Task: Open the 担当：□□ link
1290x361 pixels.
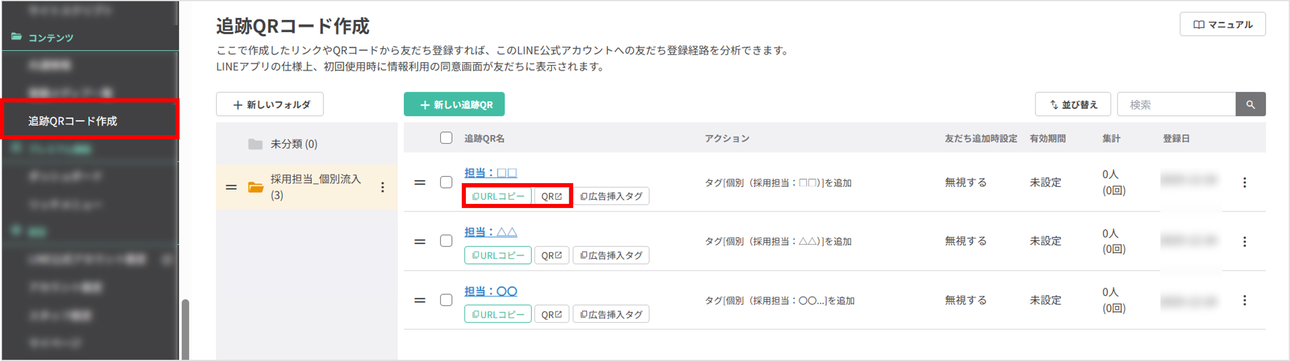Action: [490, 173]
